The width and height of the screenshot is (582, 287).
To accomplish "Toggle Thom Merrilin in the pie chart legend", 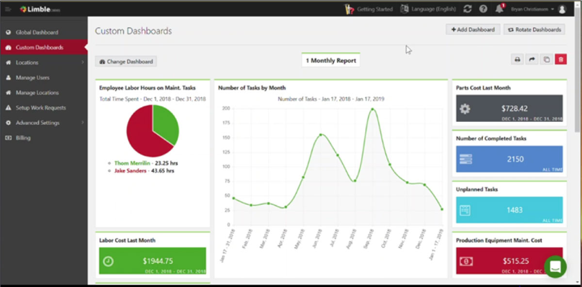I will pyautogui.click(x=132, y=164).
